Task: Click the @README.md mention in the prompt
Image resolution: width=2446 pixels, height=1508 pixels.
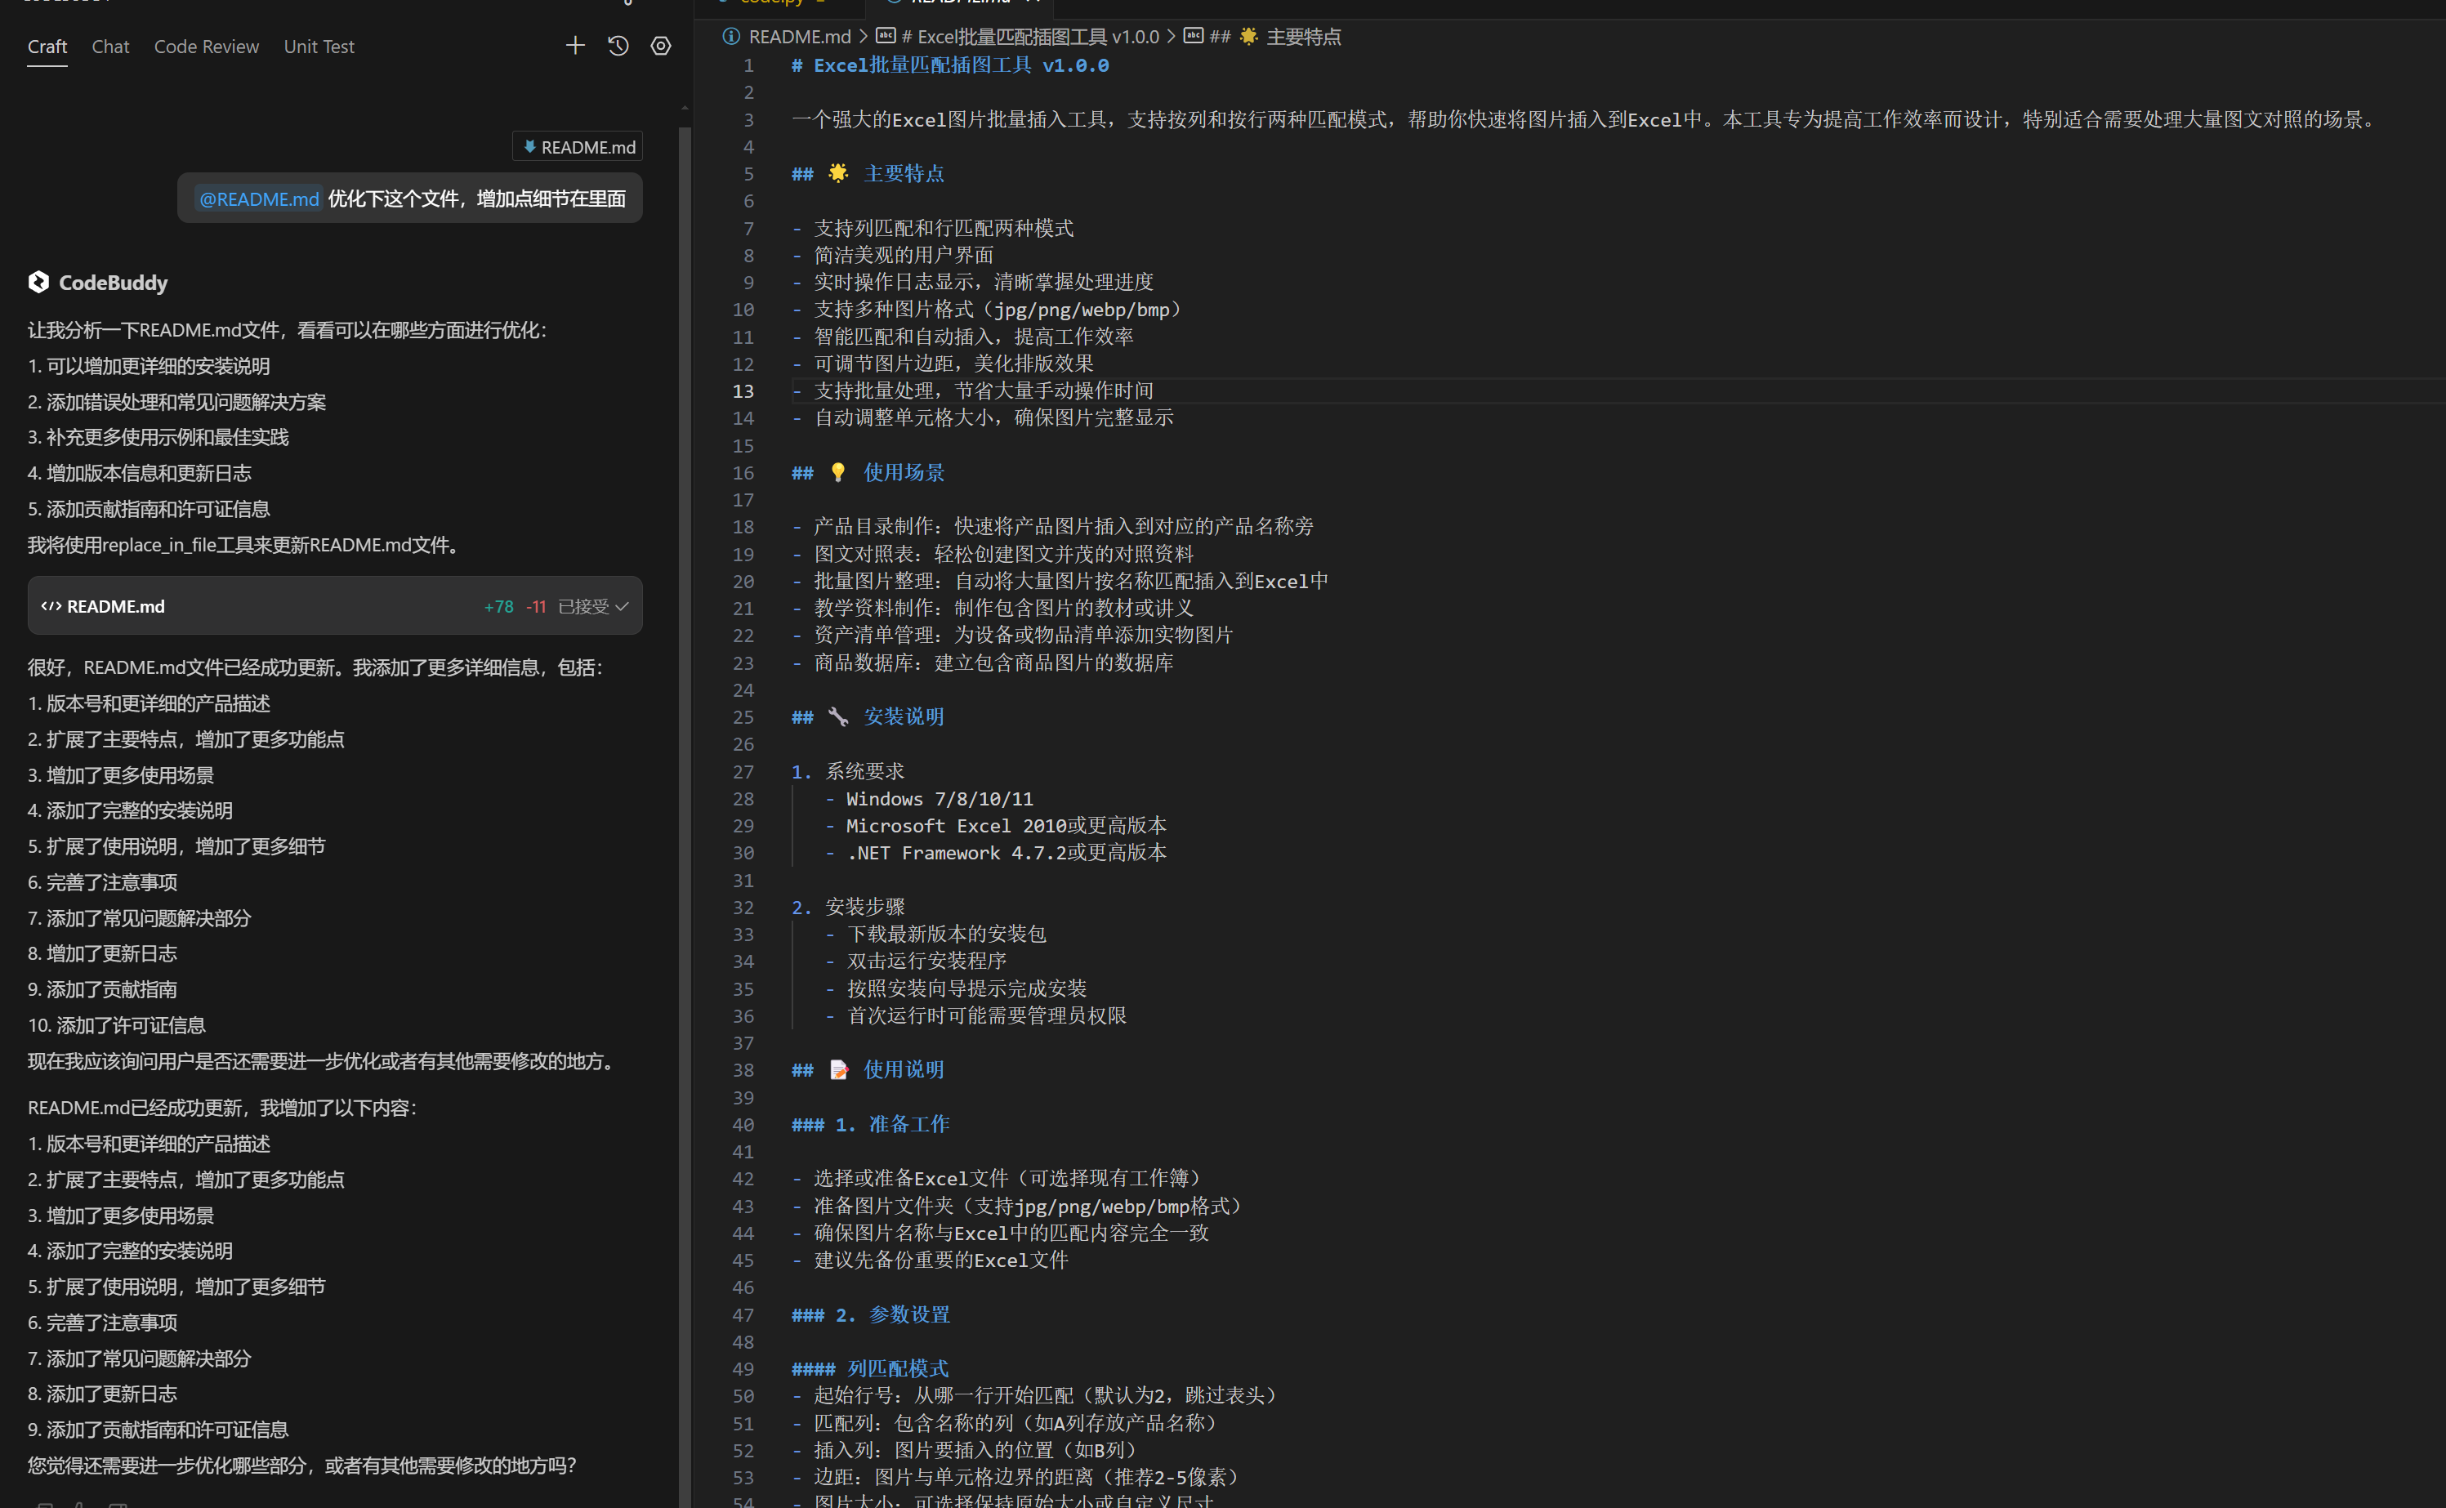Action: pos(257,199)
